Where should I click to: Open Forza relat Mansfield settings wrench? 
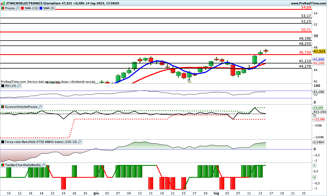pos(80,142)
